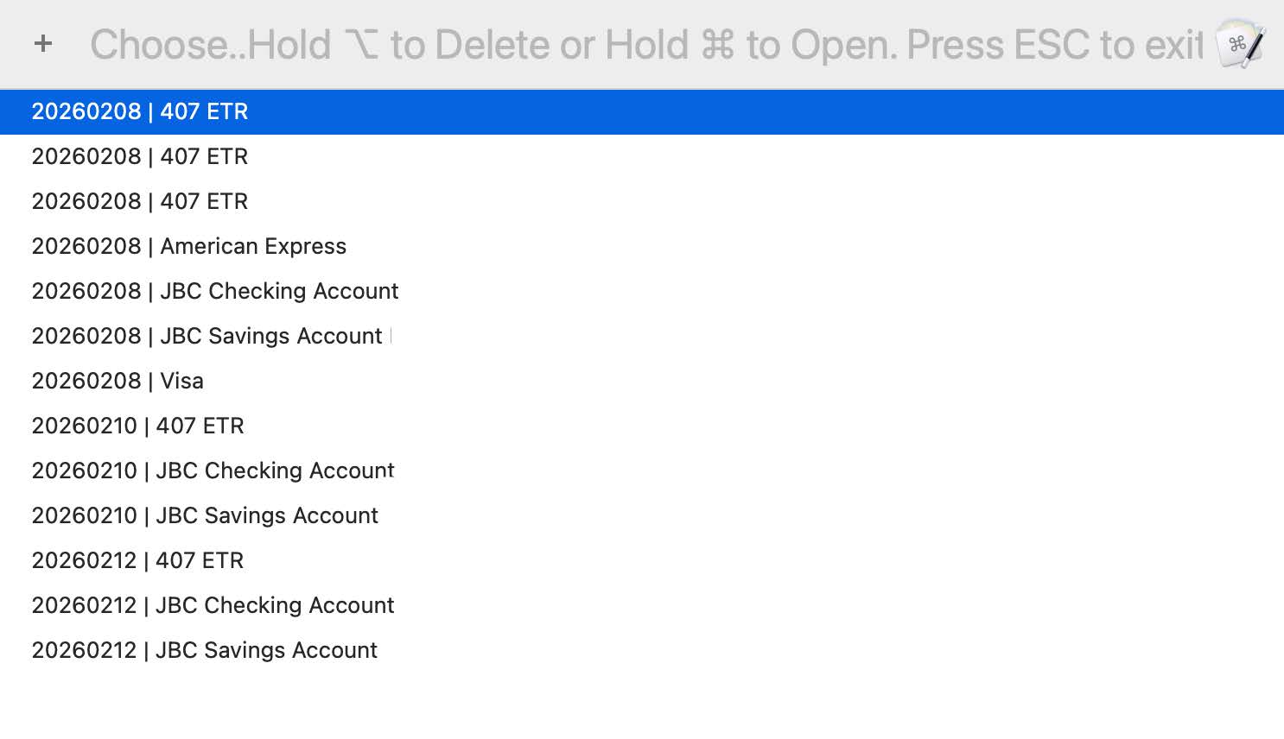This screenshot has height=739, width=1284.
Task: Select the 20260212 | 407 ETR entry
Action: coord(138,561)
